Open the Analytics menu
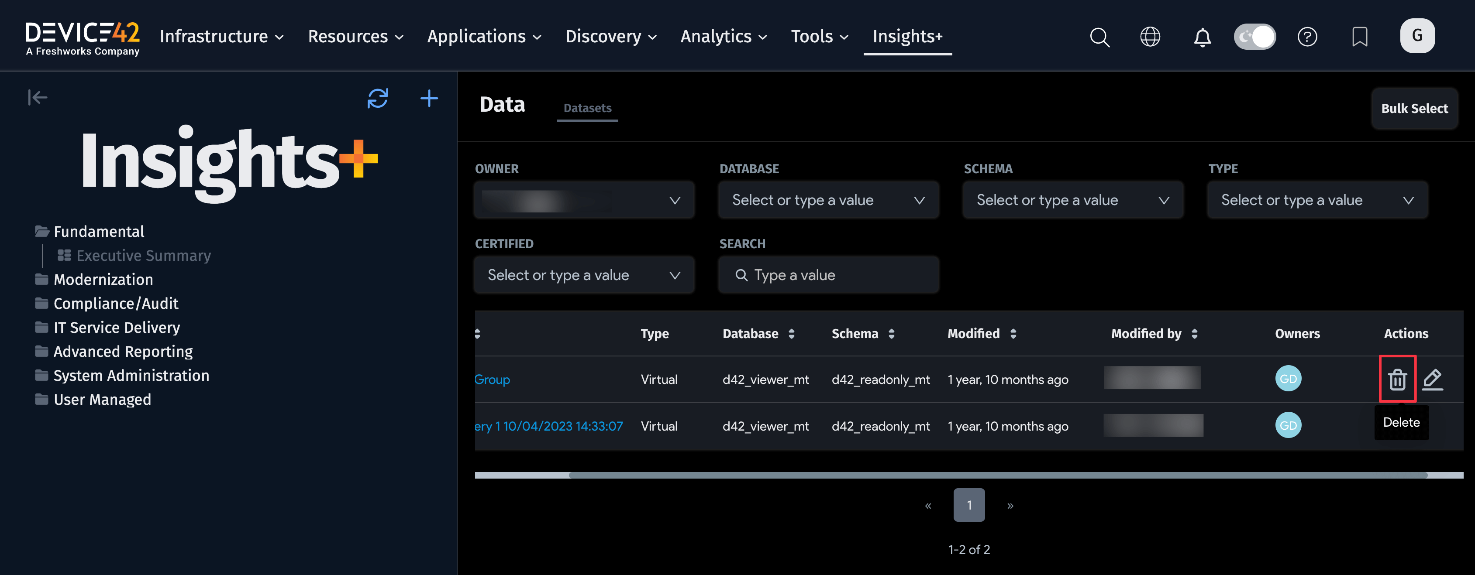This screenshot has height=575, width=1475. (x=723, y=36)
